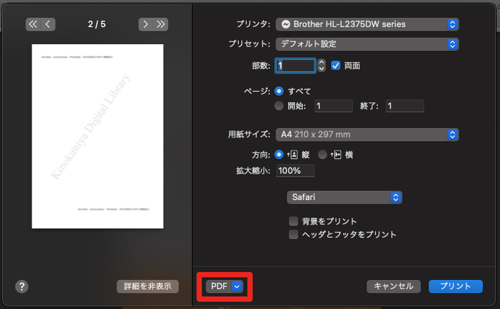Go to previous preview page

click(48, 24)
